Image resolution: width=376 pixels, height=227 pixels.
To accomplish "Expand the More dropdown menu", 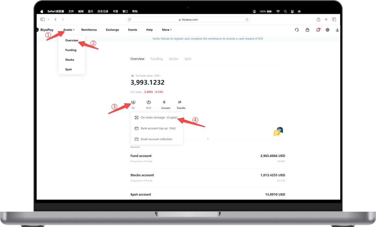I will pyautogui.click(x=167, y=30).
